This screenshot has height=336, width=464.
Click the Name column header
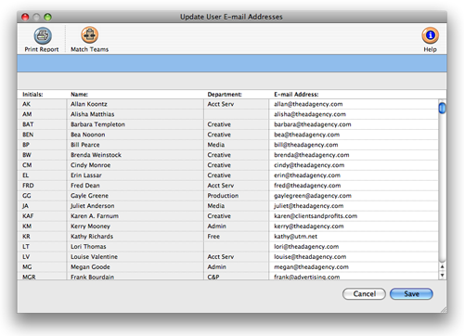point(79,95)
